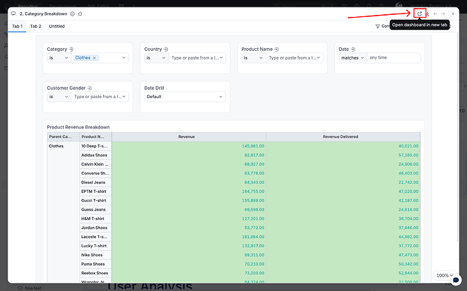This screenshot has width=467, height=291.
Task: Click the arrow icon next to Country filter label
Action: [x=166, y=49]
